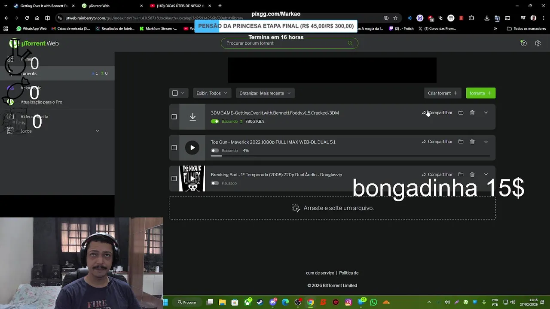550x309 pixels.
Task: Click download arrow icon of 3DMGAME torrent
Action: point(192,117)
